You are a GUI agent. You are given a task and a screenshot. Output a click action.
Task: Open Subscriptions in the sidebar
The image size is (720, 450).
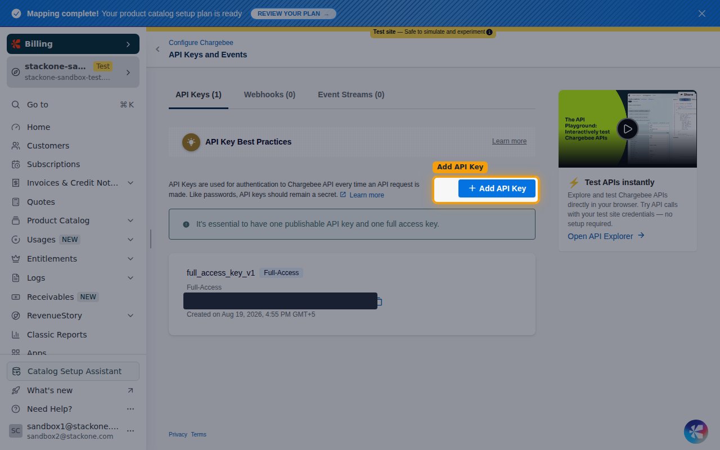[53, 164]
